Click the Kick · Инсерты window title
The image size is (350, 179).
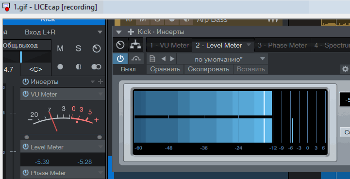click(161, 32)
